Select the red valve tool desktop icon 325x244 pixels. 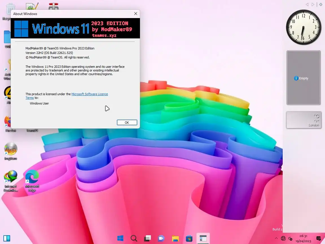coord(54,6)
